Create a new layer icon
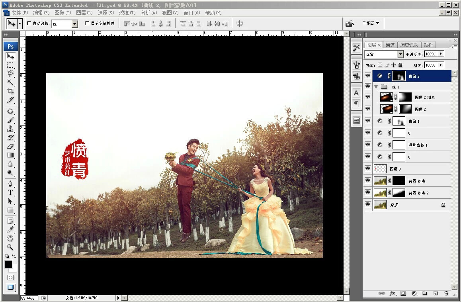This screenshot has height=302, width=461. (436, 293)
